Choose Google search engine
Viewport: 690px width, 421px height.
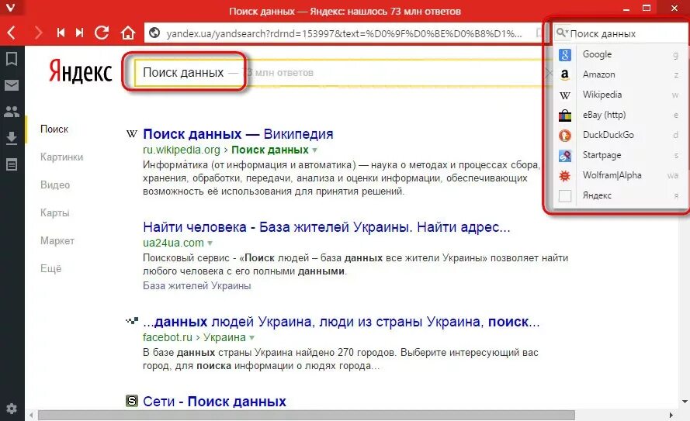(x=619, y=54)
